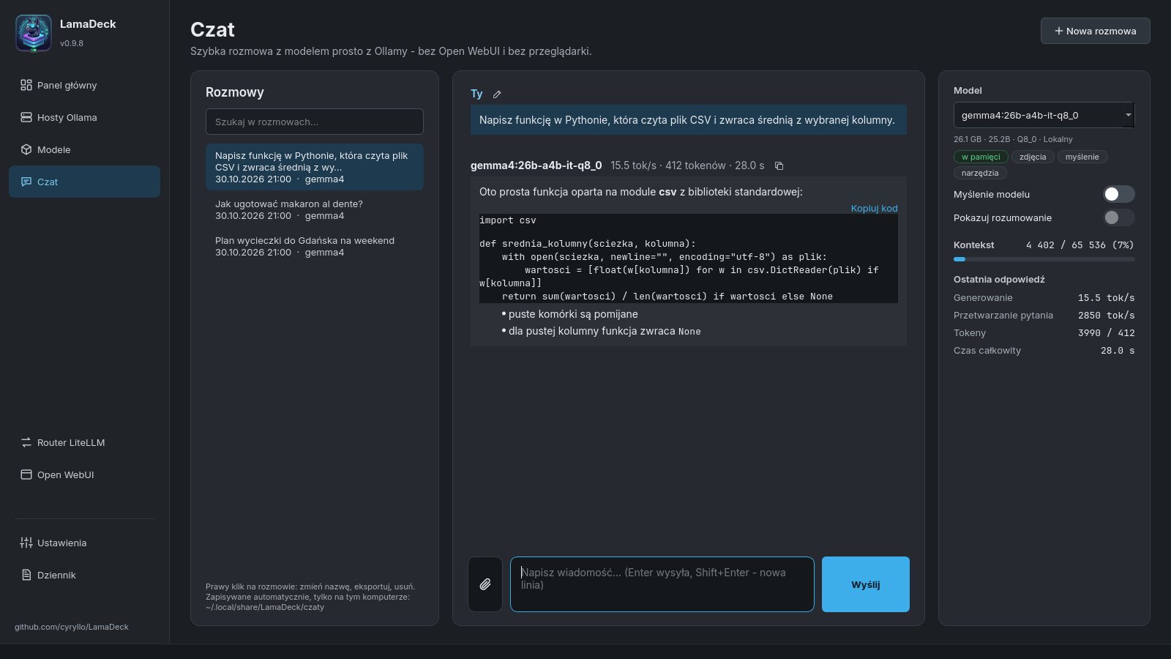Click the Kontekst usage progress bar
The width and height of the screenshot is (1171, 659).
pyautogui.click(x=1044, y=259)
